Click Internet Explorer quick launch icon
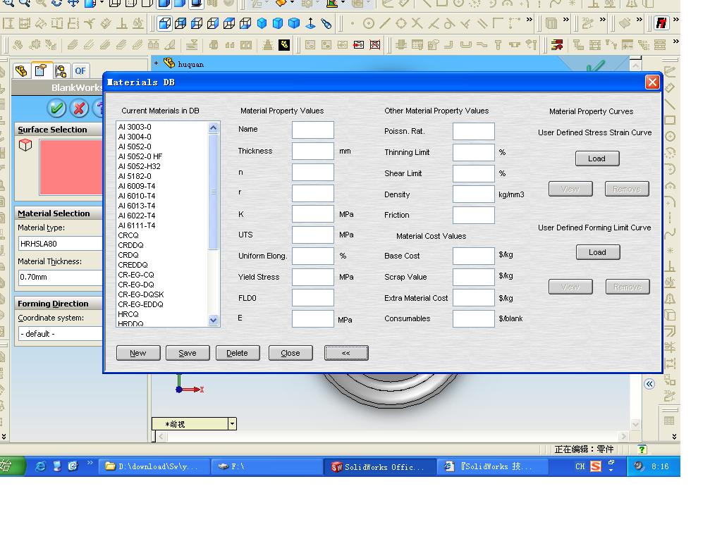Screen dimensions: 722x541 [40, 466]
